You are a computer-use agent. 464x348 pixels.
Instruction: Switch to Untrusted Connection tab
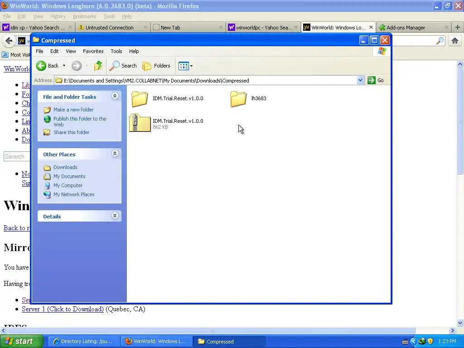coord(112,28)
